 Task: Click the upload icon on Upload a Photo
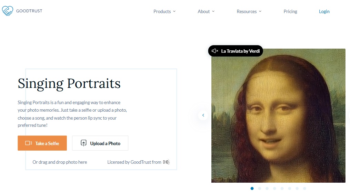click(x=83, y=143)
